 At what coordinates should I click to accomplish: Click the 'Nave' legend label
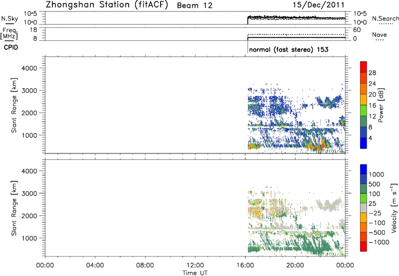[380, 34]
